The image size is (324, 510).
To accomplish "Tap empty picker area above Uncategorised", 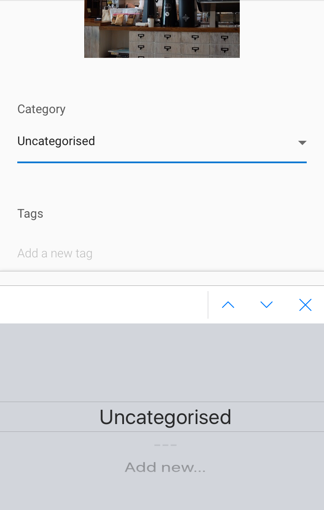I will click(162, 363).
